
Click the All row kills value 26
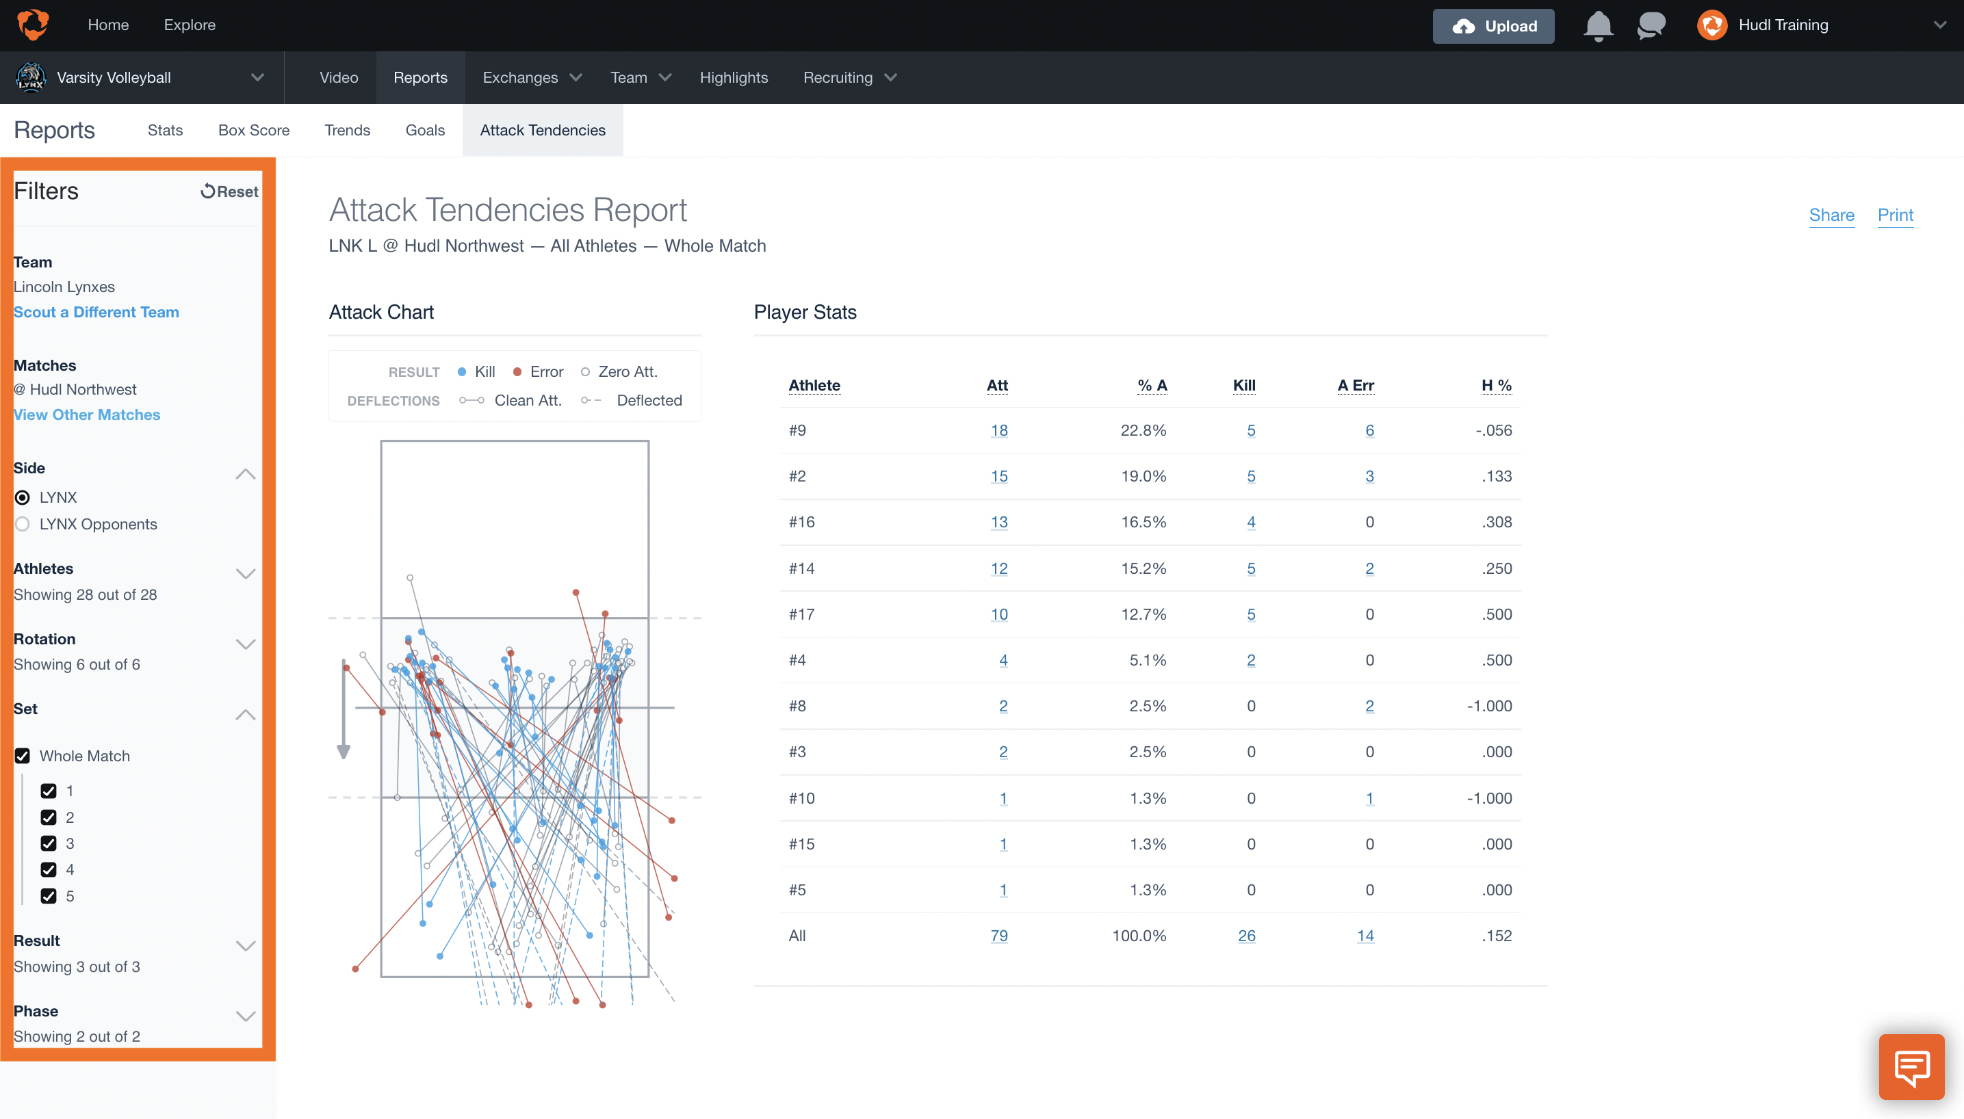pos(1246,936)
